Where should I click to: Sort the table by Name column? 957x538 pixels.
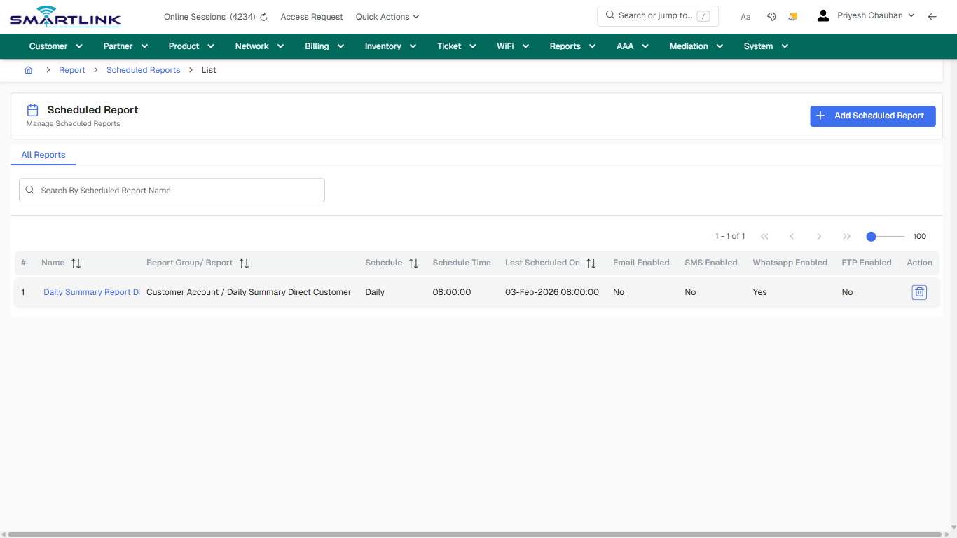76,263
